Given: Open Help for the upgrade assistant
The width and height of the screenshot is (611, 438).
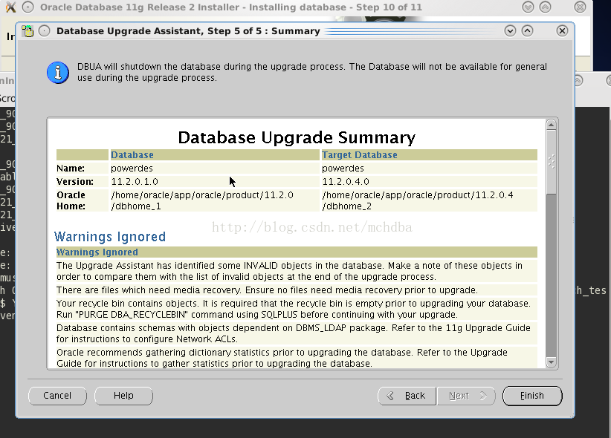Looking at the screenshot, I should [x=123, y=396].
